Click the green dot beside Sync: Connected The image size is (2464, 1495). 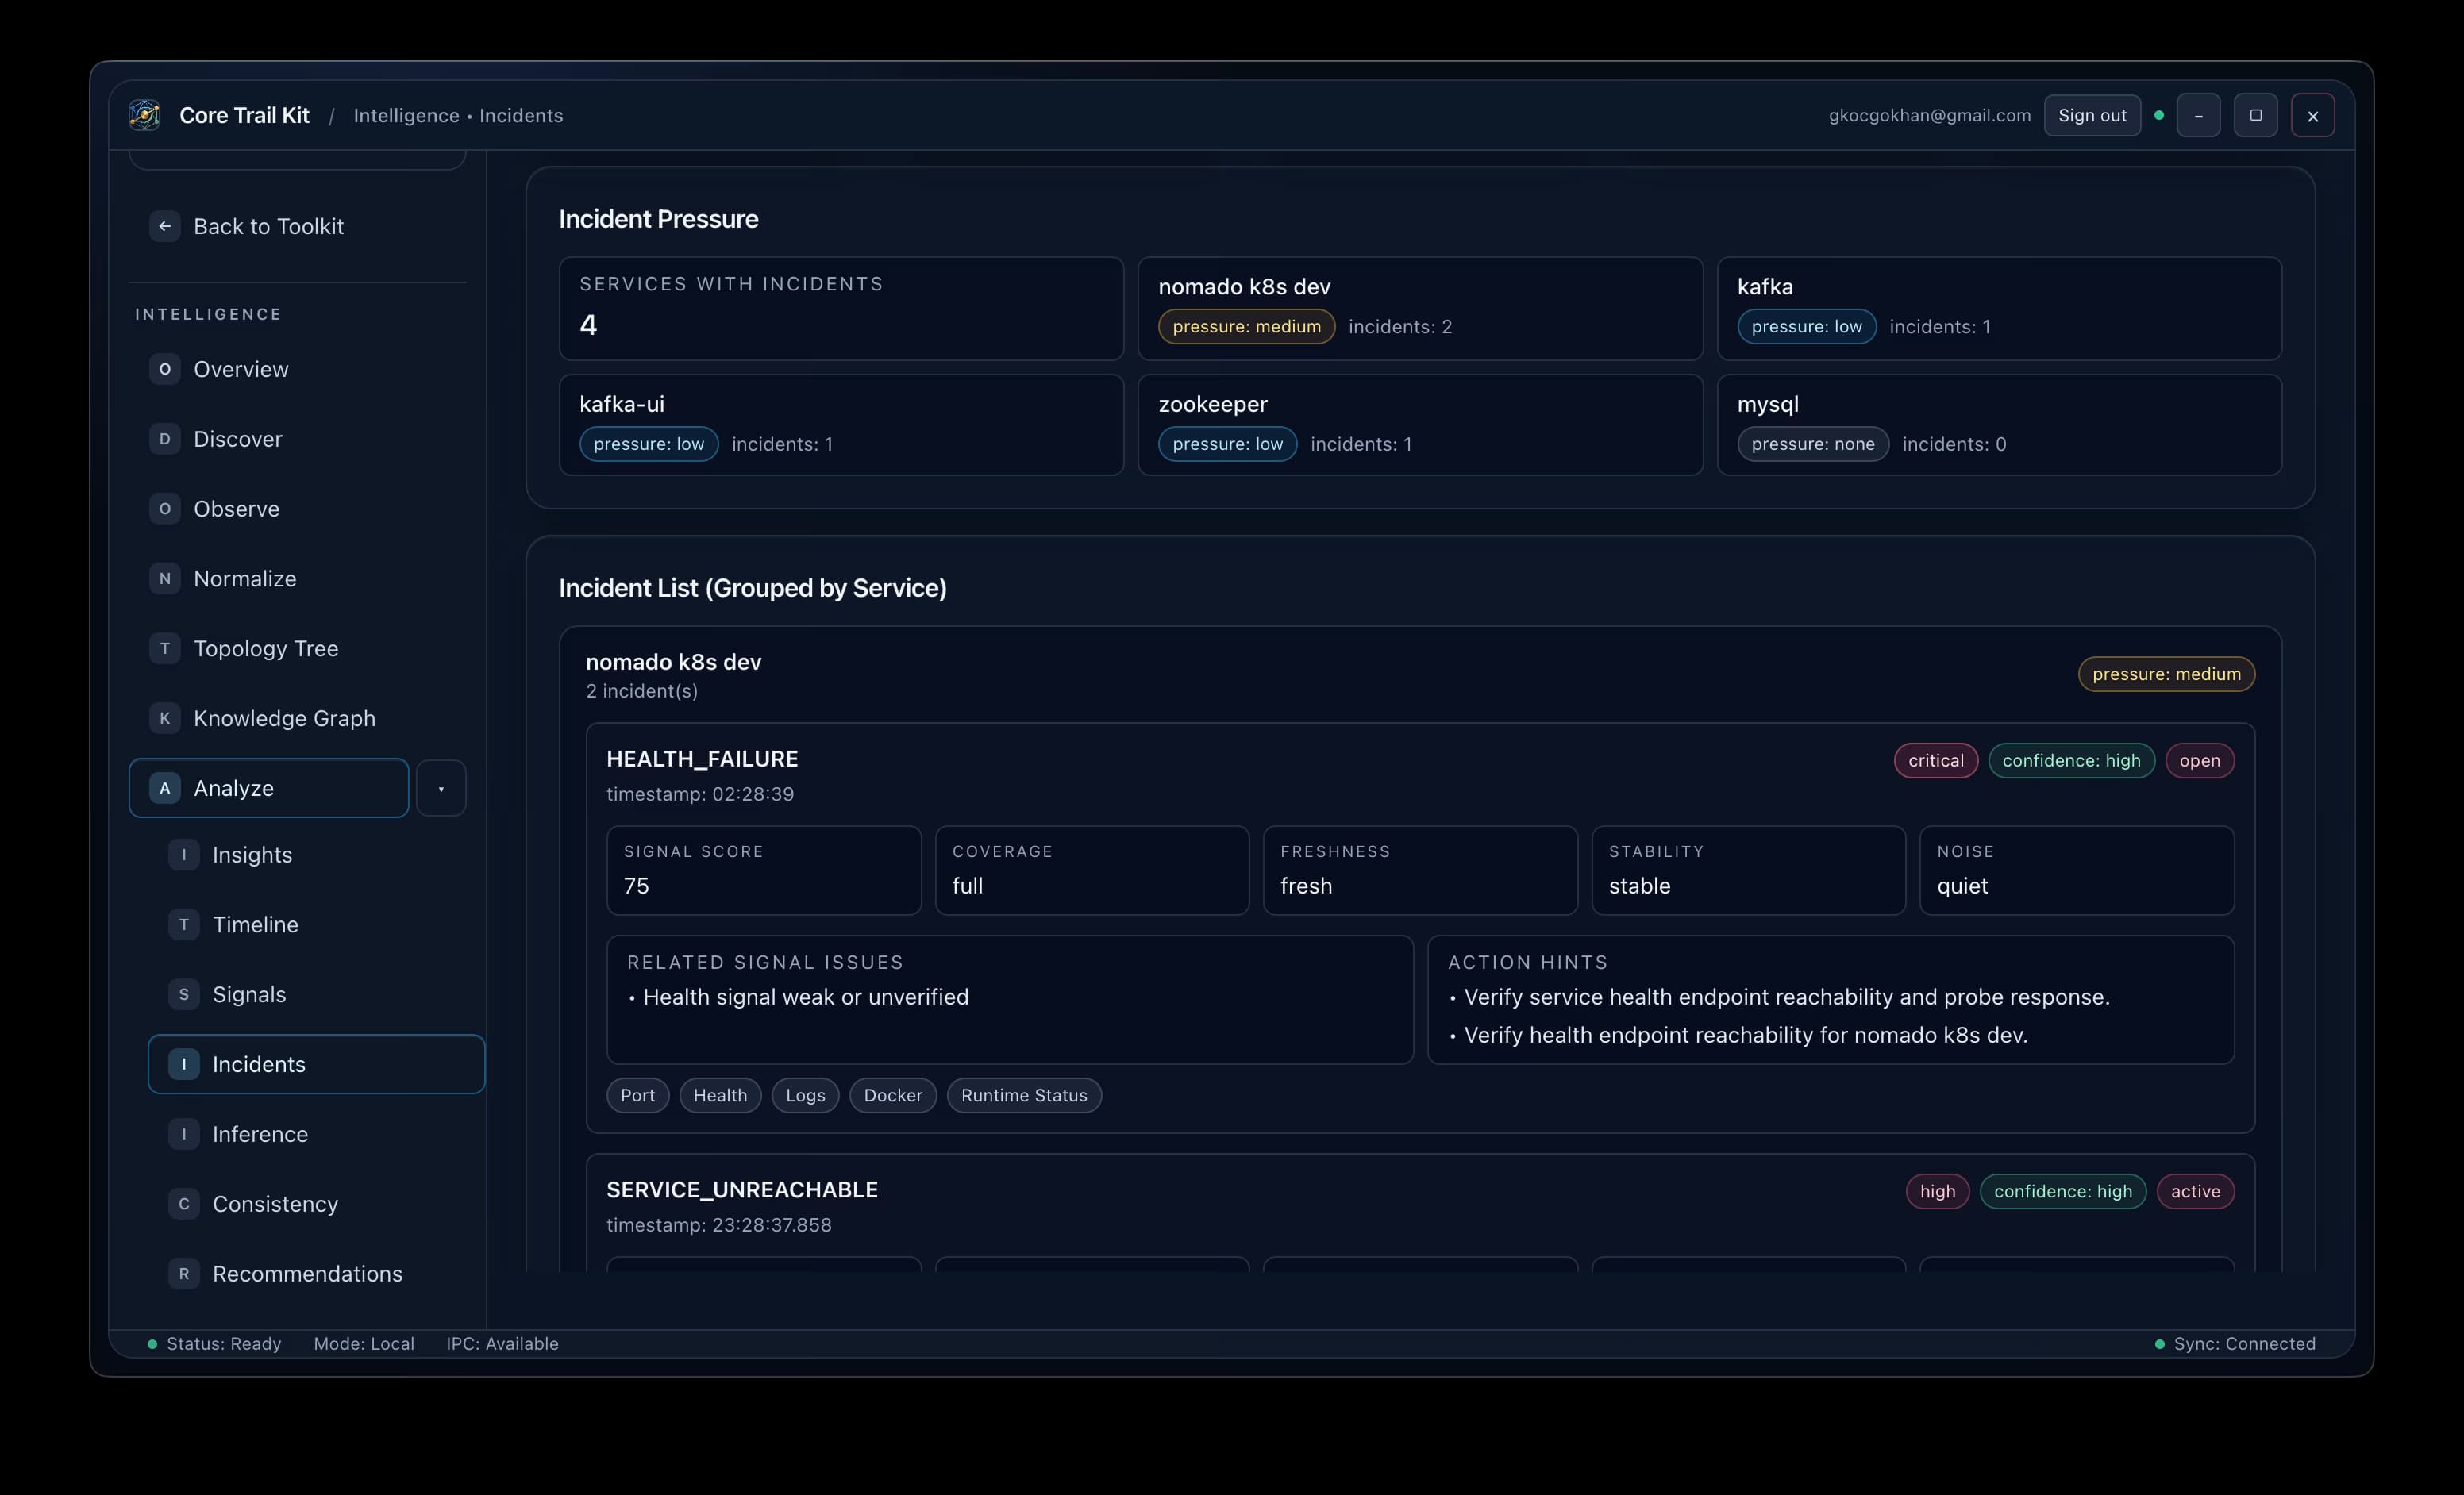2160,1344
